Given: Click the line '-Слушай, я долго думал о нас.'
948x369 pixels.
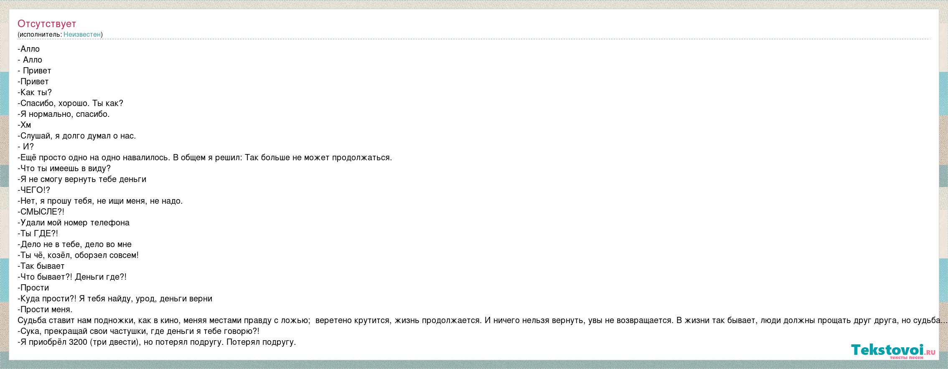Looking at the screenshot, I should (77, 136).
